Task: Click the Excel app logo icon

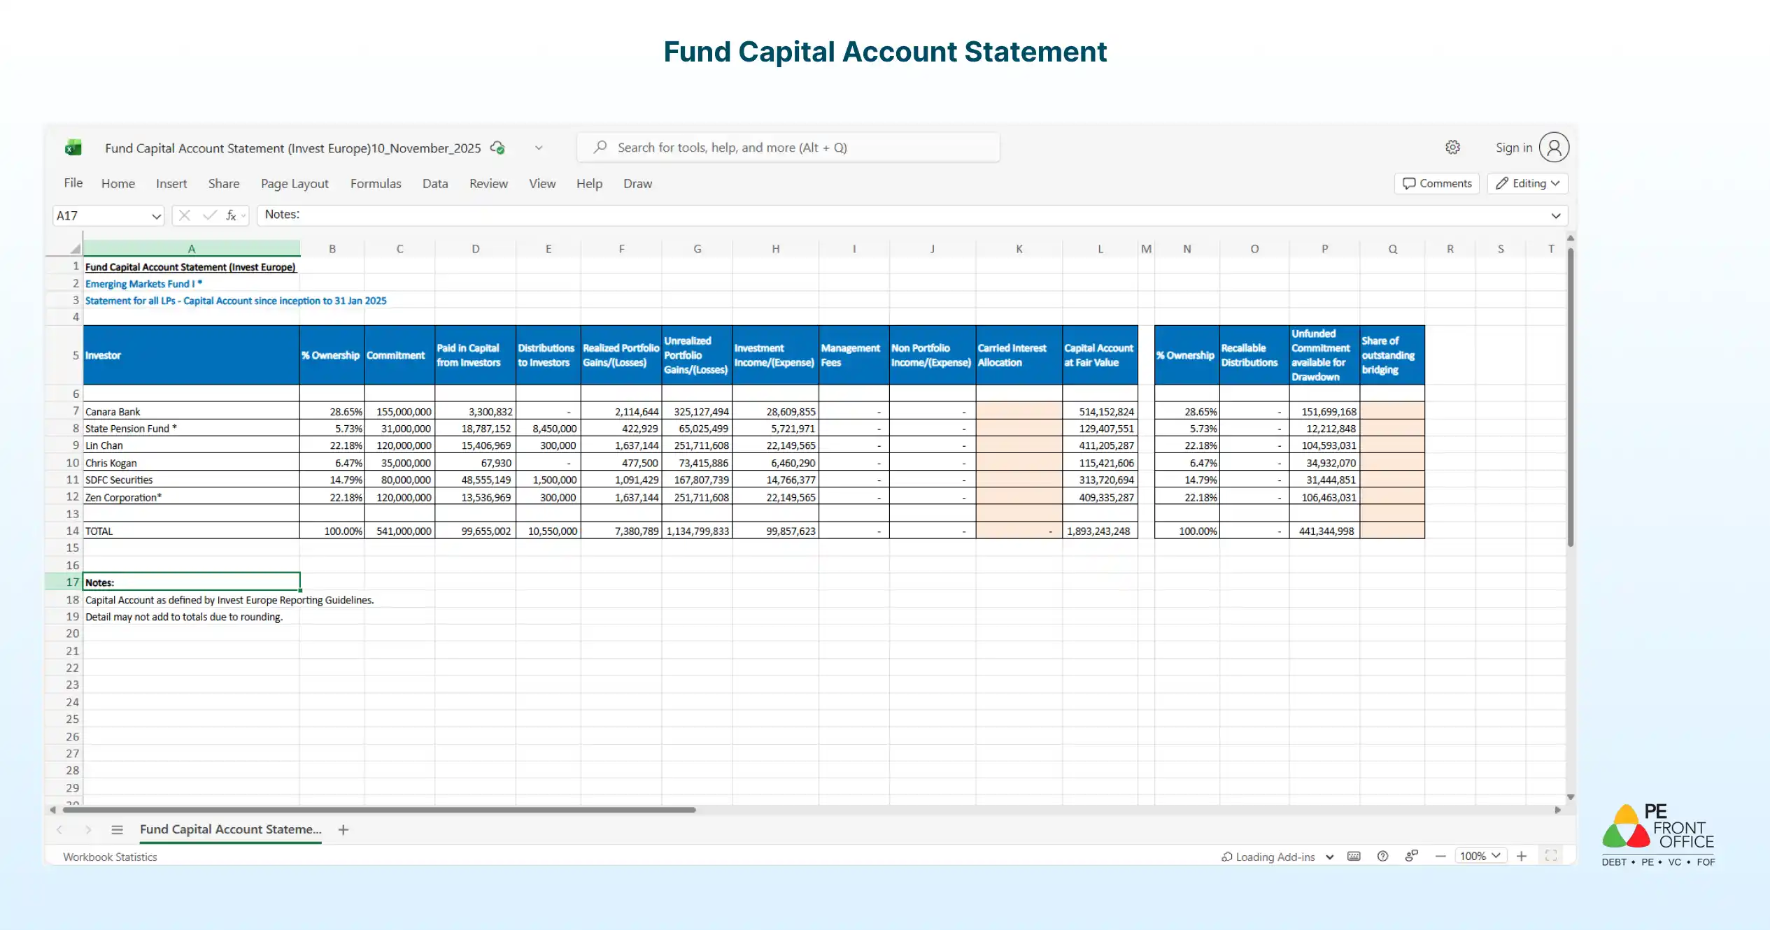Action: pyautogui.click(x=73, y=148)
